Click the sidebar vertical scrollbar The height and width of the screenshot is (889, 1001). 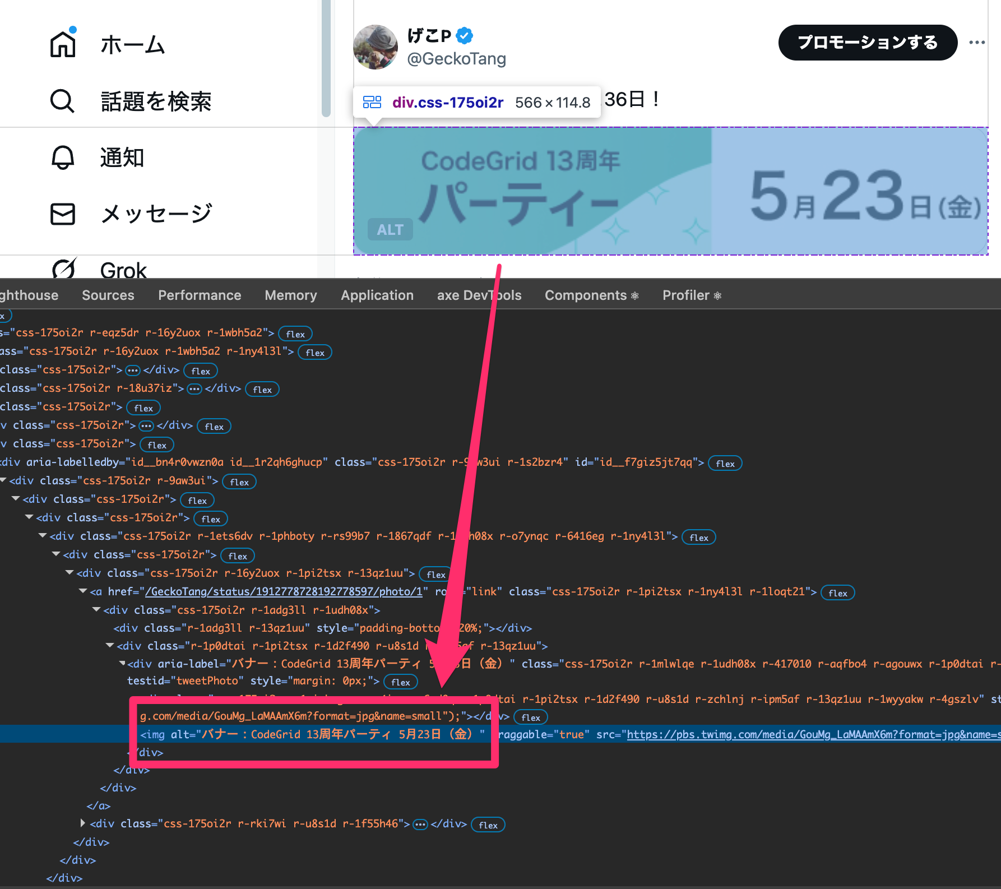pyautogui.click(x=326, y=58)
